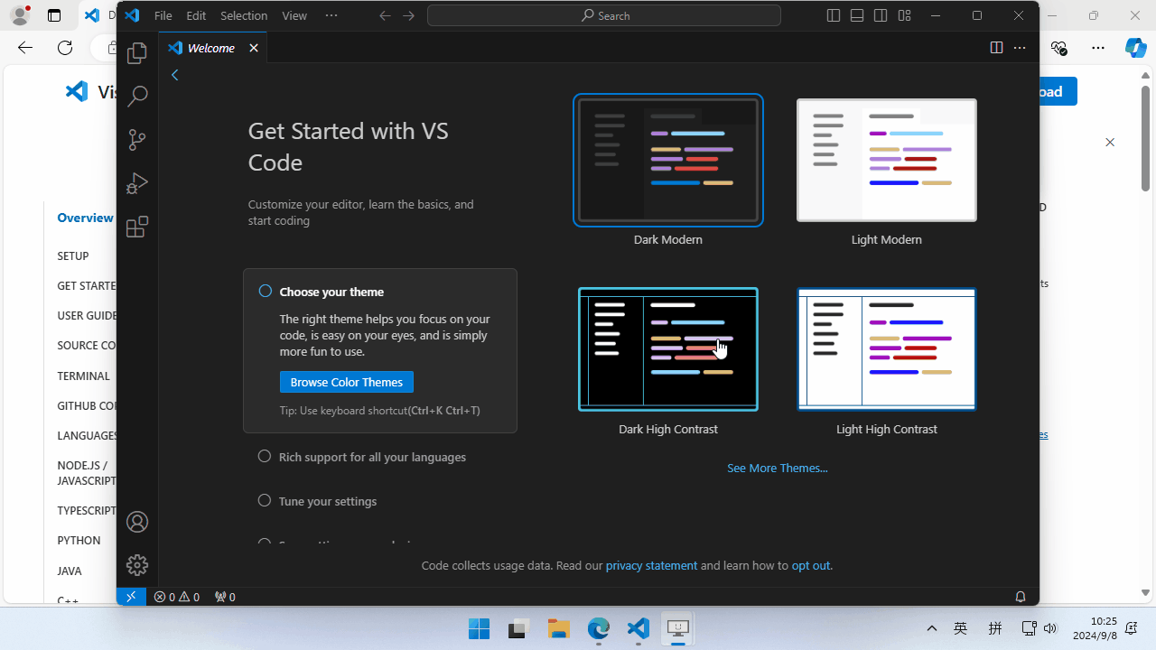
Task: Open the menu bar overflow ellipsis
Action: point(331,15)
